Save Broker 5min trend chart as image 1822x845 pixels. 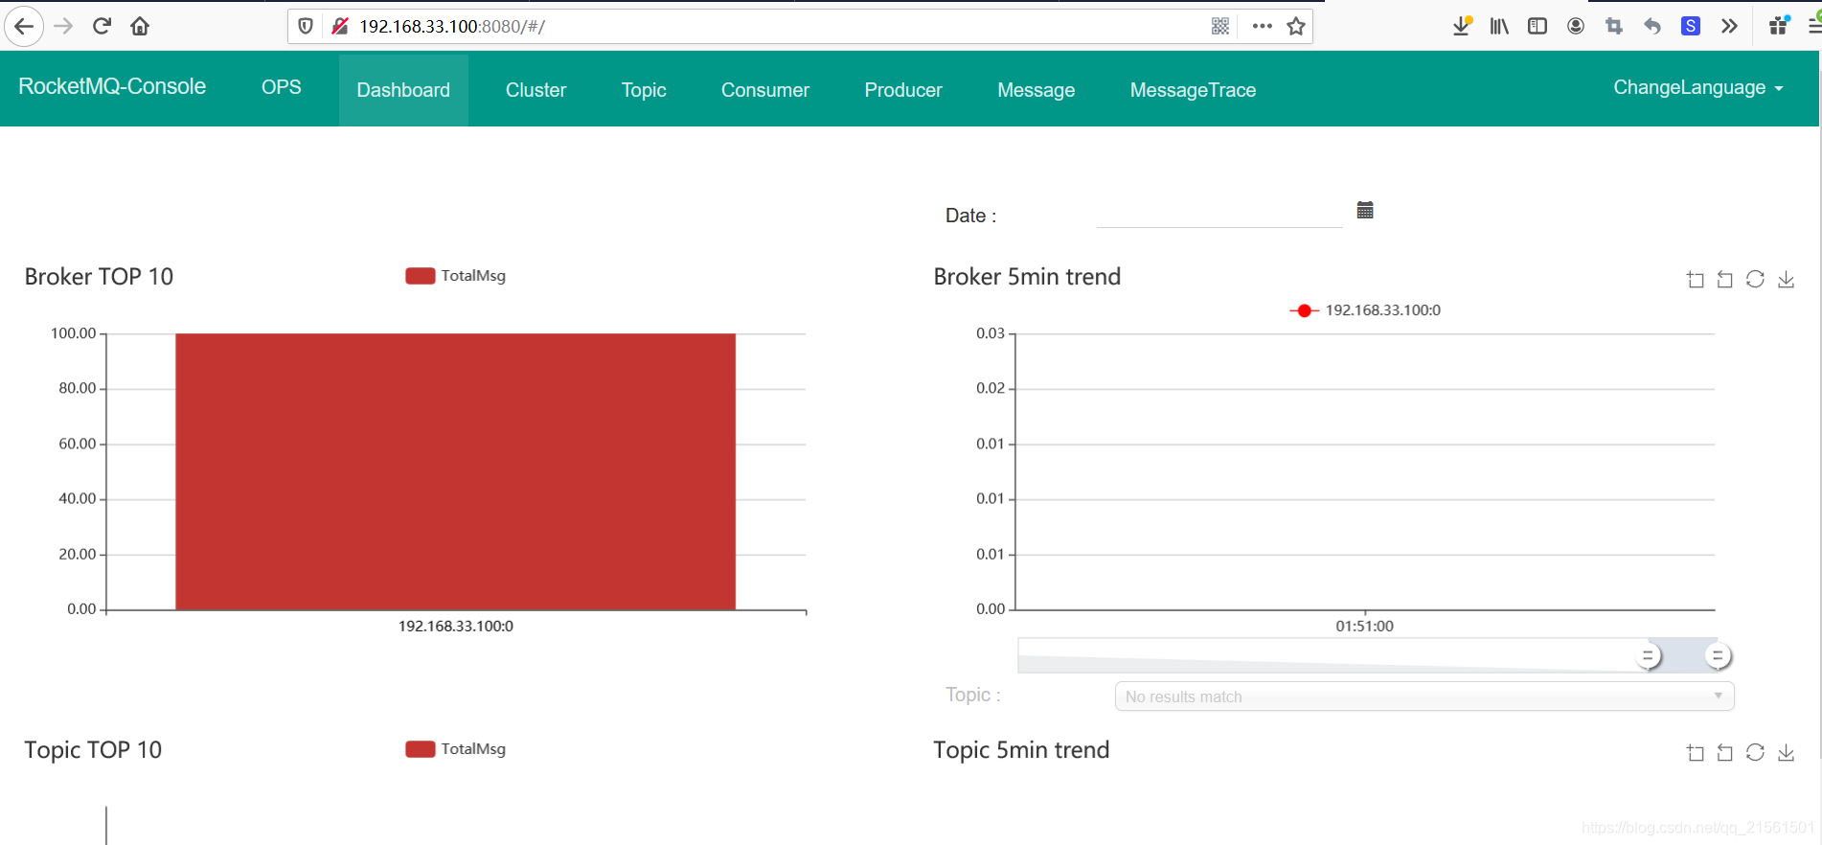1786,279
